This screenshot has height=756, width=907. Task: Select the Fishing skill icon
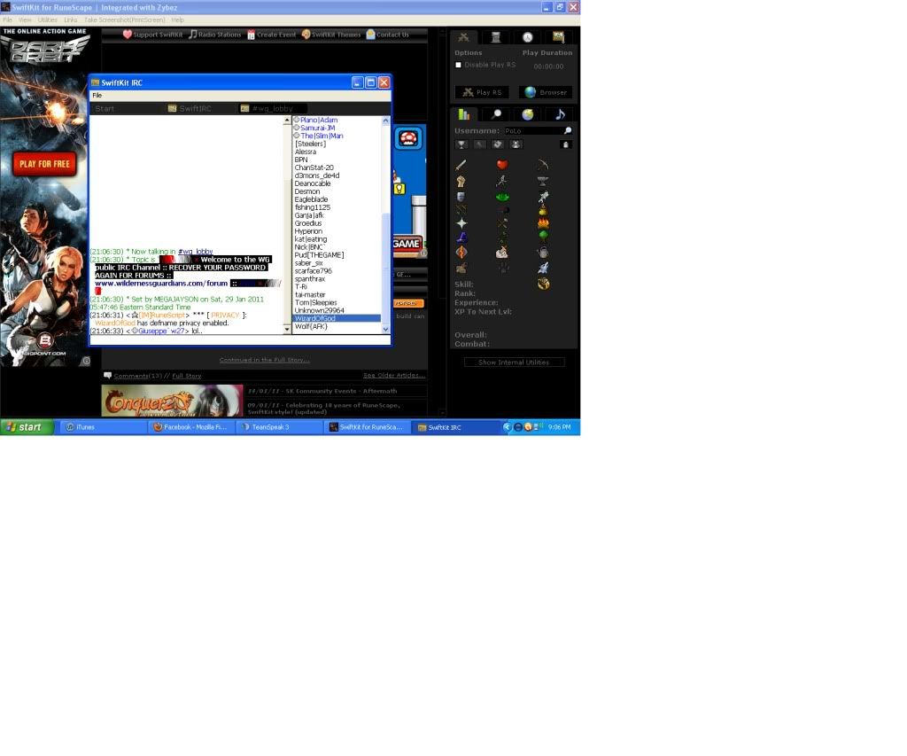pyautogui.click(x=543, y=197)
